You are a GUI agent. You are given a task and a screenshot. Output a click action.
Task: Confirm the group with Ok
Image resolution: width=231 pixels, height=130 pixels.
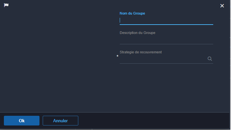22,121
